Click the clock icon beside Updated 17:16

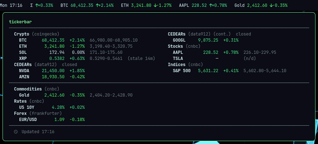[x=15, y=132]
